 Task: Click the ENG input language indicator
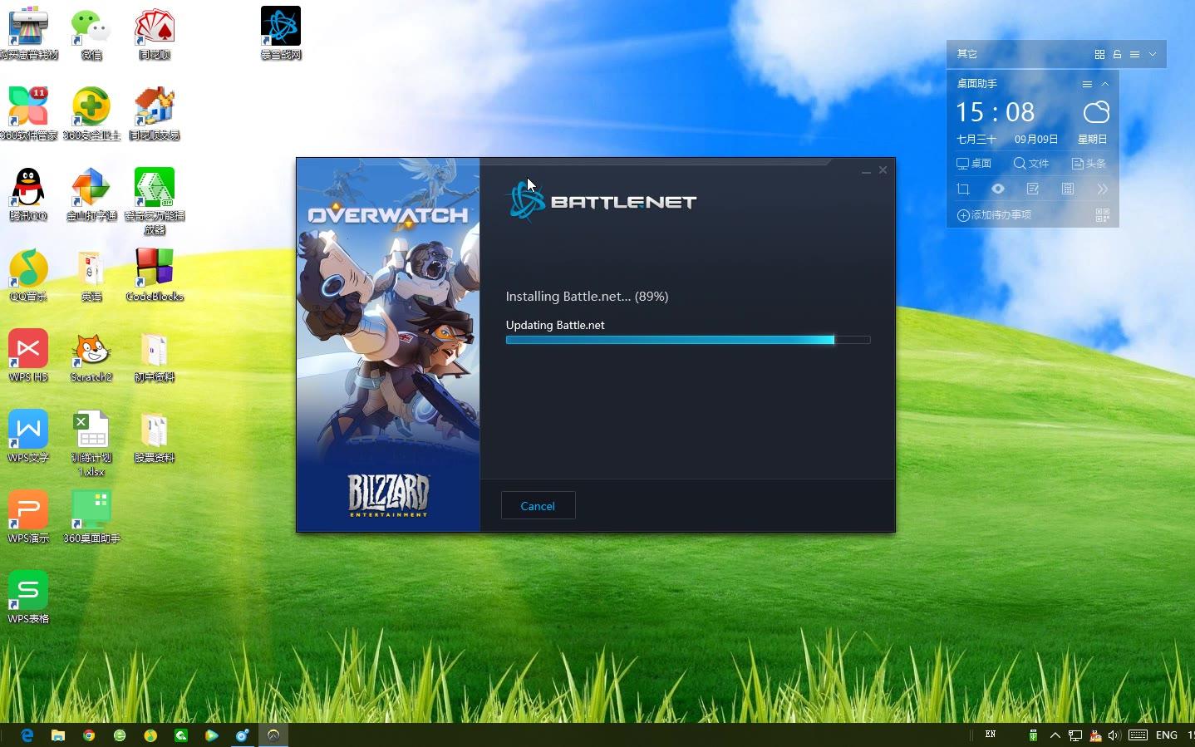[1167, 735]
